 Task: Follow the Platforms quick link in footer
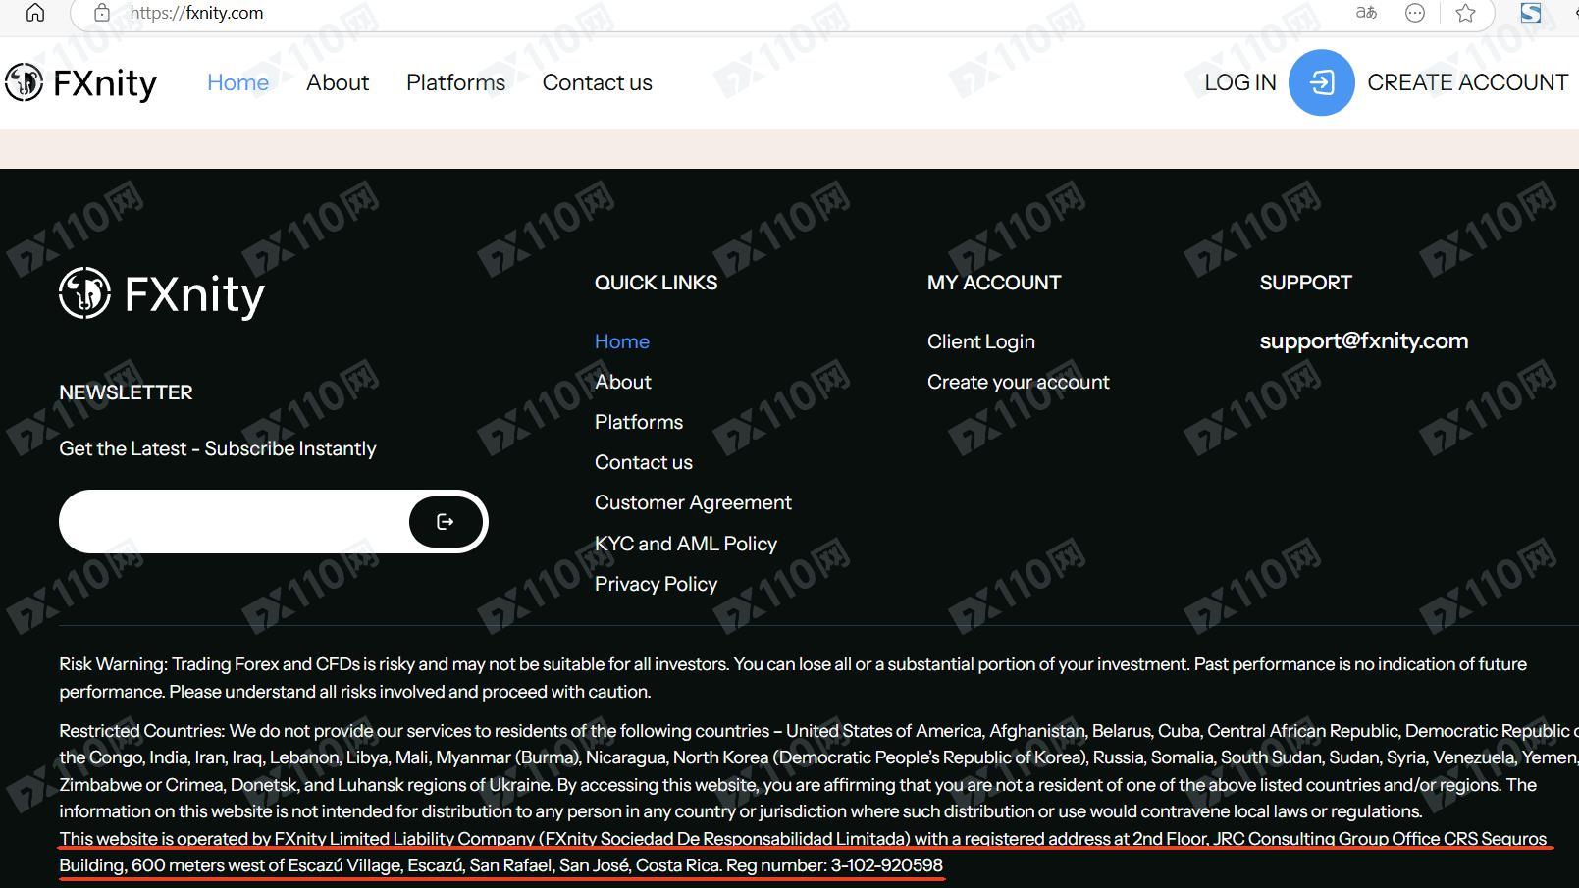pos(639,422)
